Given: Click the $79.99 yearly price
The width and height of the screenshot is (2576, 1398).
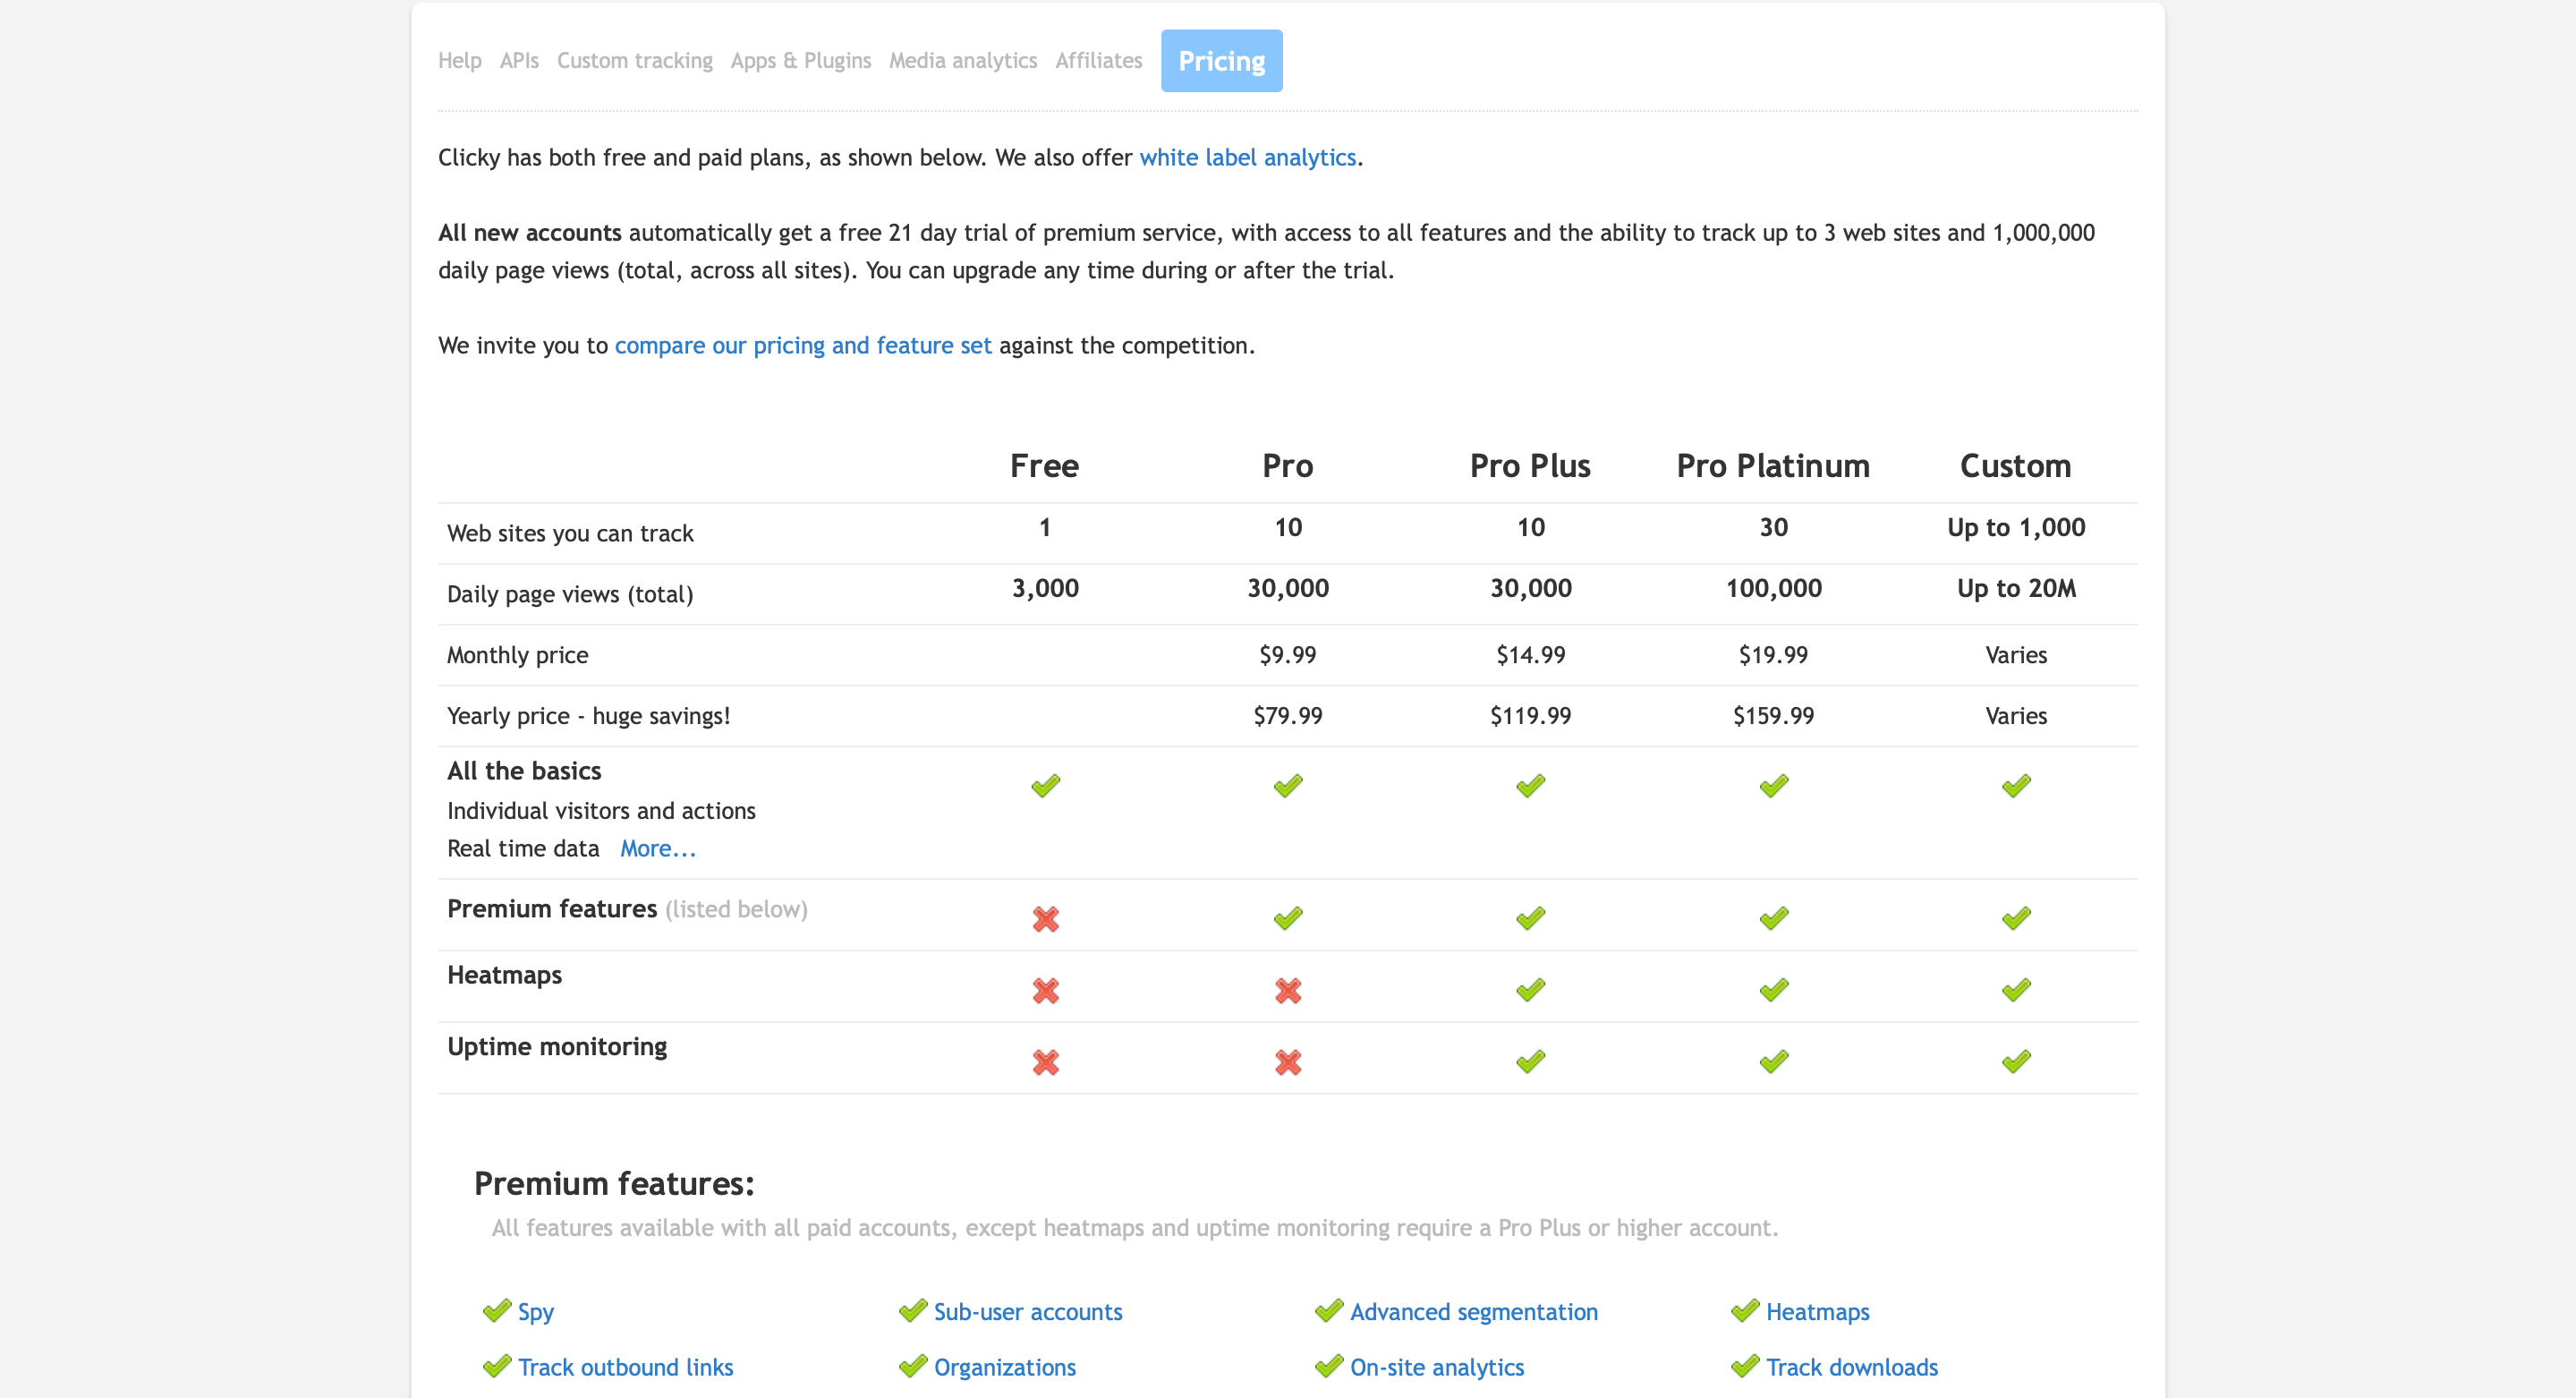Looking at the screenshot, I should pyautogui.click(x=1287, y=716).
